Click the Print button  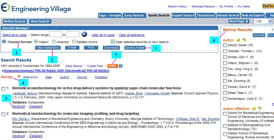click(91, 48)
